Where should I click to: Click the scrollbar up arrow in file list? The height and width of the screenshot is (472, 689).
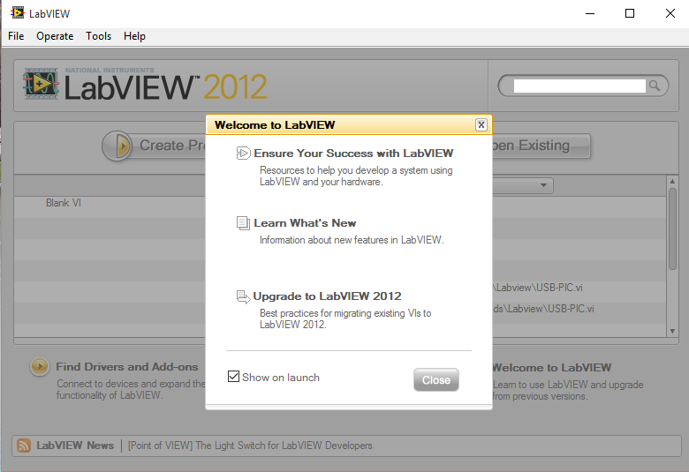point(672,181)
